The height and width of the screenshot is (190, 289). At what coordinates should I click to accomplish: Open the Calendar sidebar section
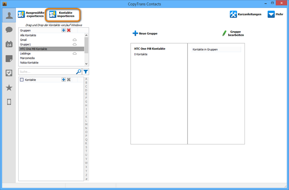coord(9,44)
